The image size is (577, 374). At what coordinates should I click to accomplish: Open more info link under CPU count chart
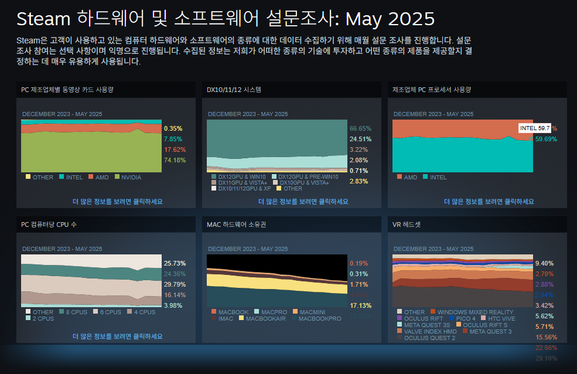(118, 336)
